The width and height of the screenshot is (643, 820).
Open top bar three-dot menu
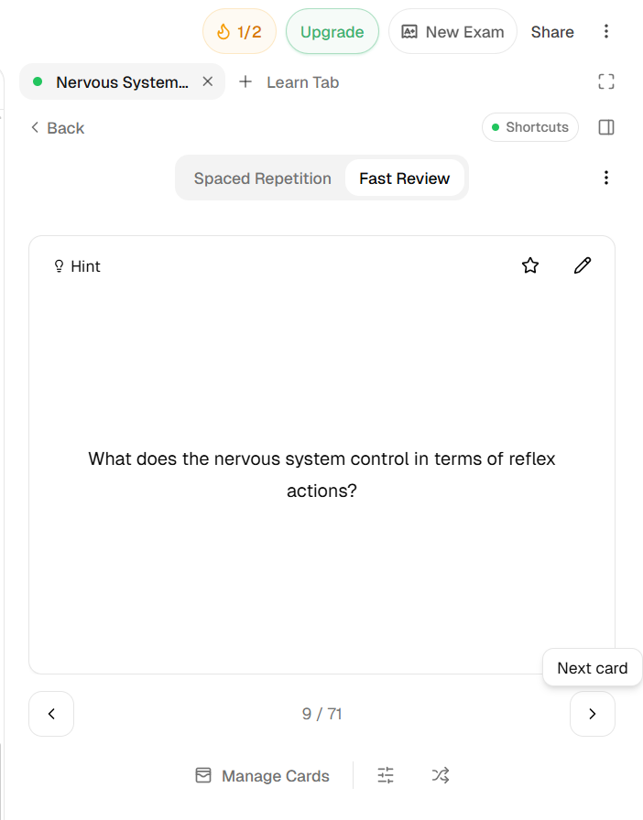pyautogui.click(x=605, y=31)
